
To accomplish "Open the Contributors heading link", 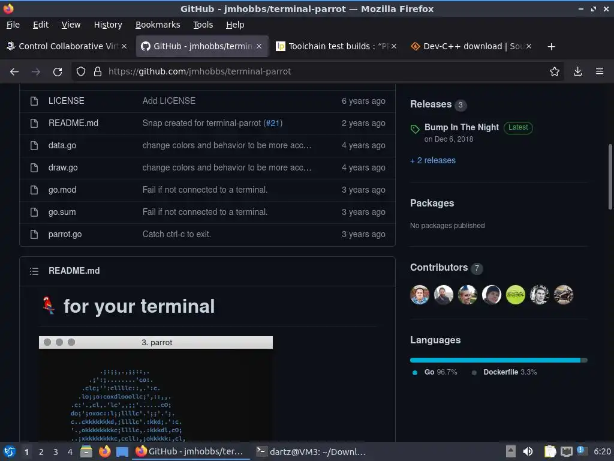I will click(x=438, y=267).
